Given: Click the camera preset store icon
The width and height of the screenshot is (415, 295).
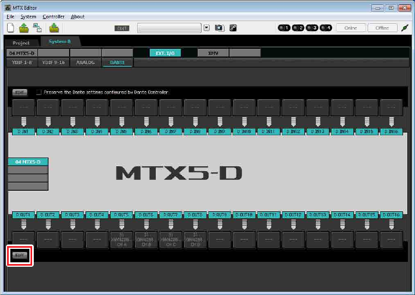Looking at the screenshot, I should coord(219,28).
